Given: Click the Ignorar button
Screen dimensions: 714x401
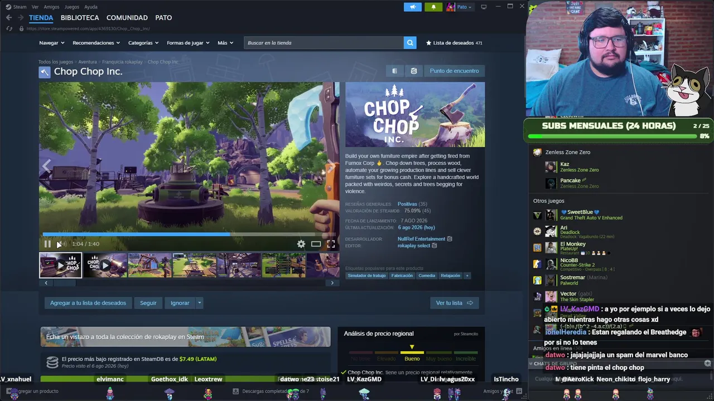Looking at the screenshot, I should tap(180, 303).
